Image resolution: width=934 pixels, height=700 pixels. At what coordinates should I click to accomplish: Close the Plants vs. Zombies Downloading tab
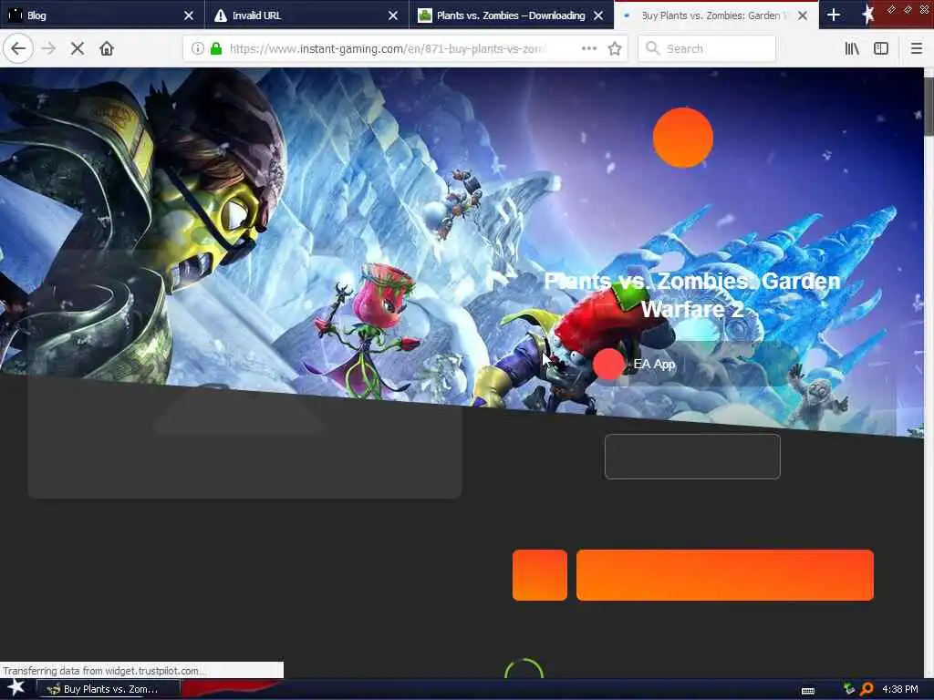pyautogui.click(x=598, y=15)
